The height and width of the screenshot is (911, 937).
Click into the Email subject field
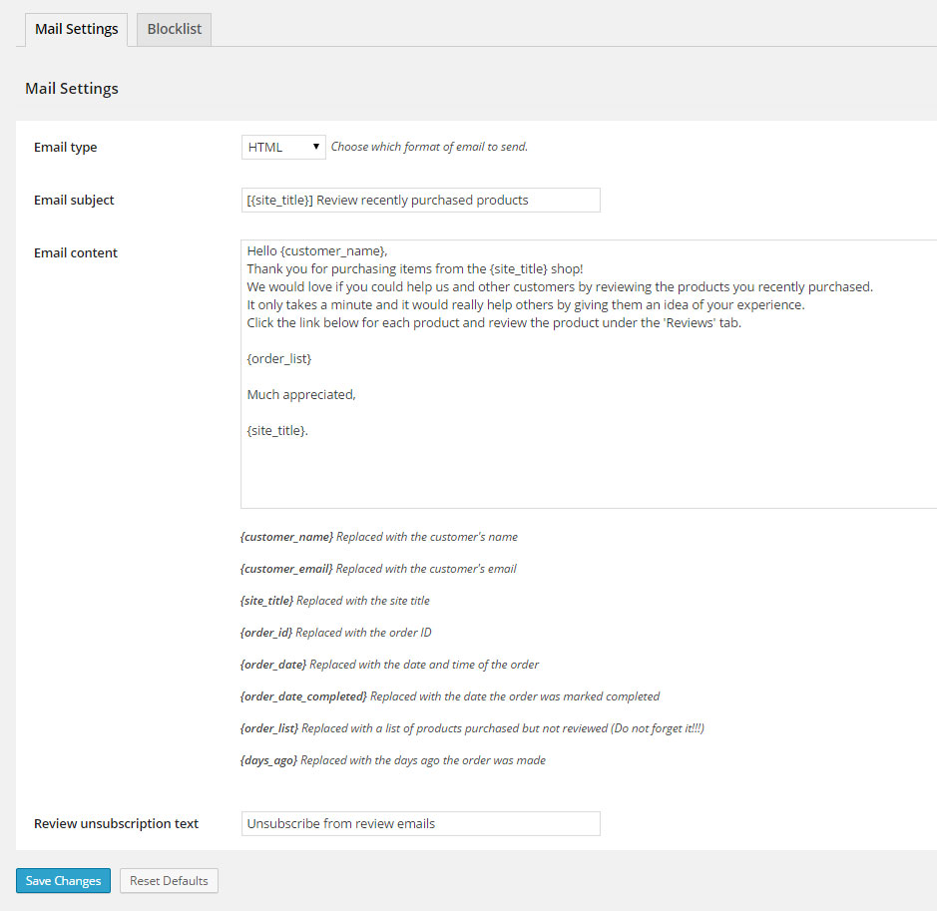[420, 200]
